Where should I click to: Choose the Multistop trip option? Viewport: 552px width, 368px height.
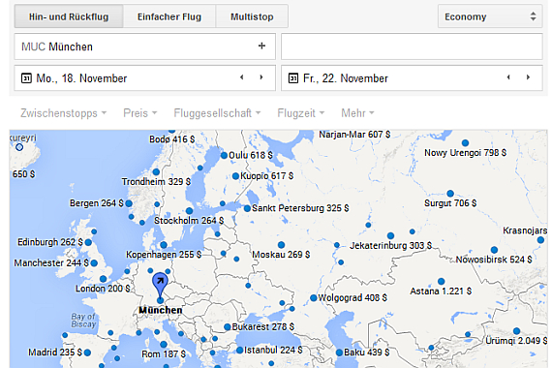[x=252, y=16]
